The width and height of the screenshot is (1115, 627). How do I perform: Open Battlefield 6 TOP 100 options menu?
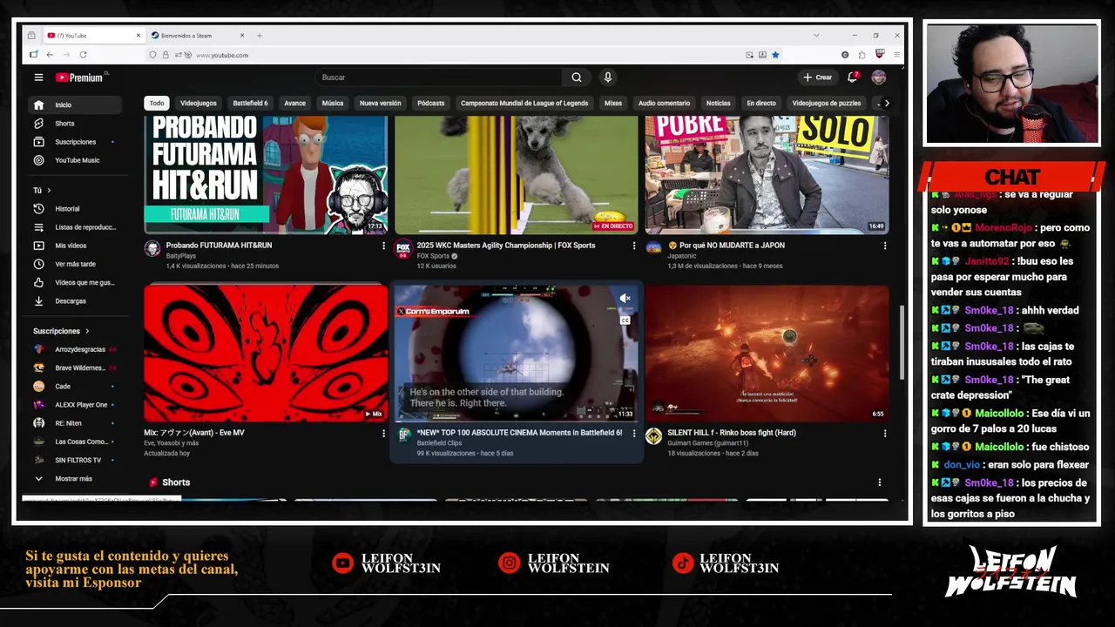point(634,433)
